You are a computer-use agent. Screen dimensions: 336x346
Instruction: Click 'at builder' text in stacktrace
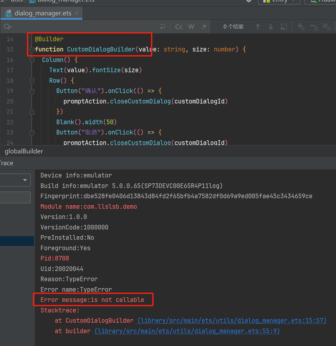(x=73, y=331)
